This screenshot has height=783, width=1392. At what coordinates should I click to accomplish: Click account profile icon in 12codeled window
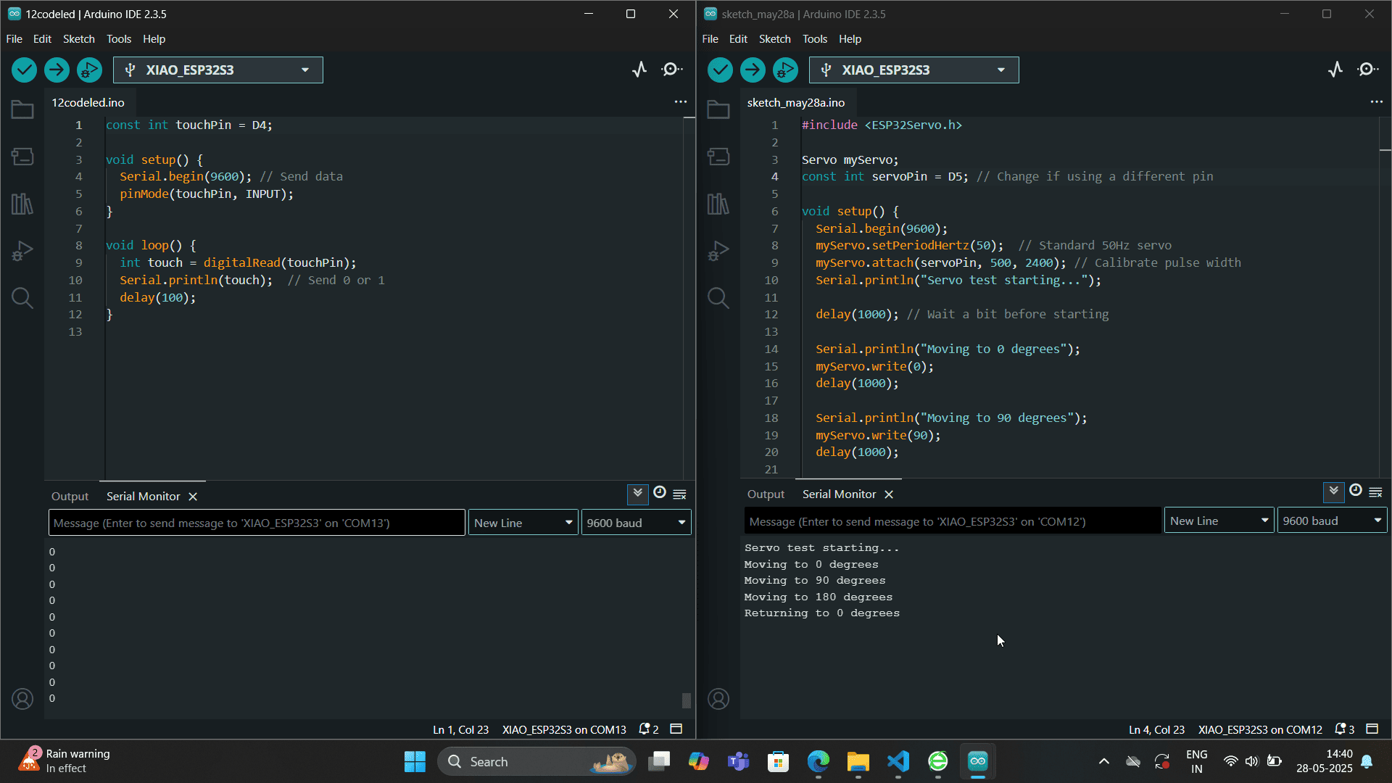22,699
